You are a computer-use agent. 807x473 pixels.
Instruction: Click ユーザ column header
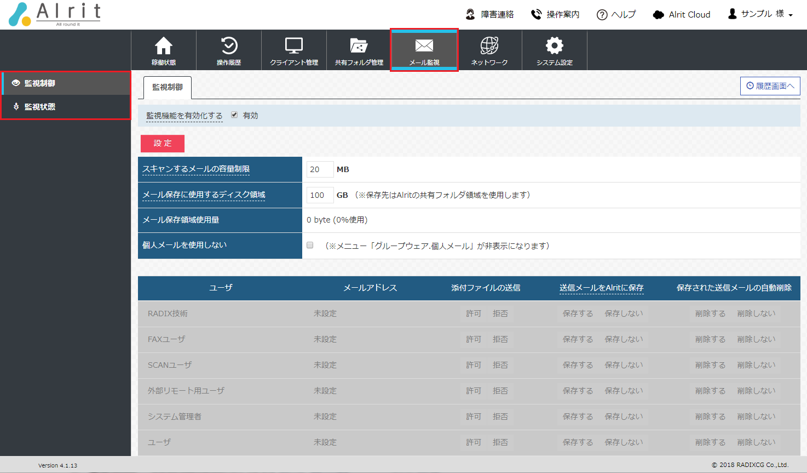221,288
